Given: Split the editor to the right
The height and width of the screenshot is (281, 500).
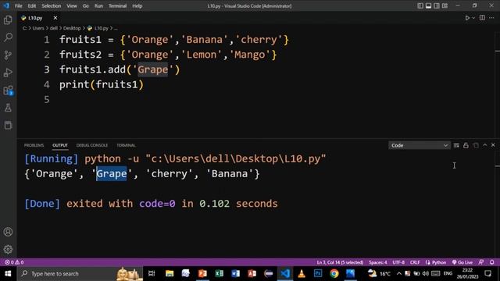Looking at the screenshot, I should point(482,18).
